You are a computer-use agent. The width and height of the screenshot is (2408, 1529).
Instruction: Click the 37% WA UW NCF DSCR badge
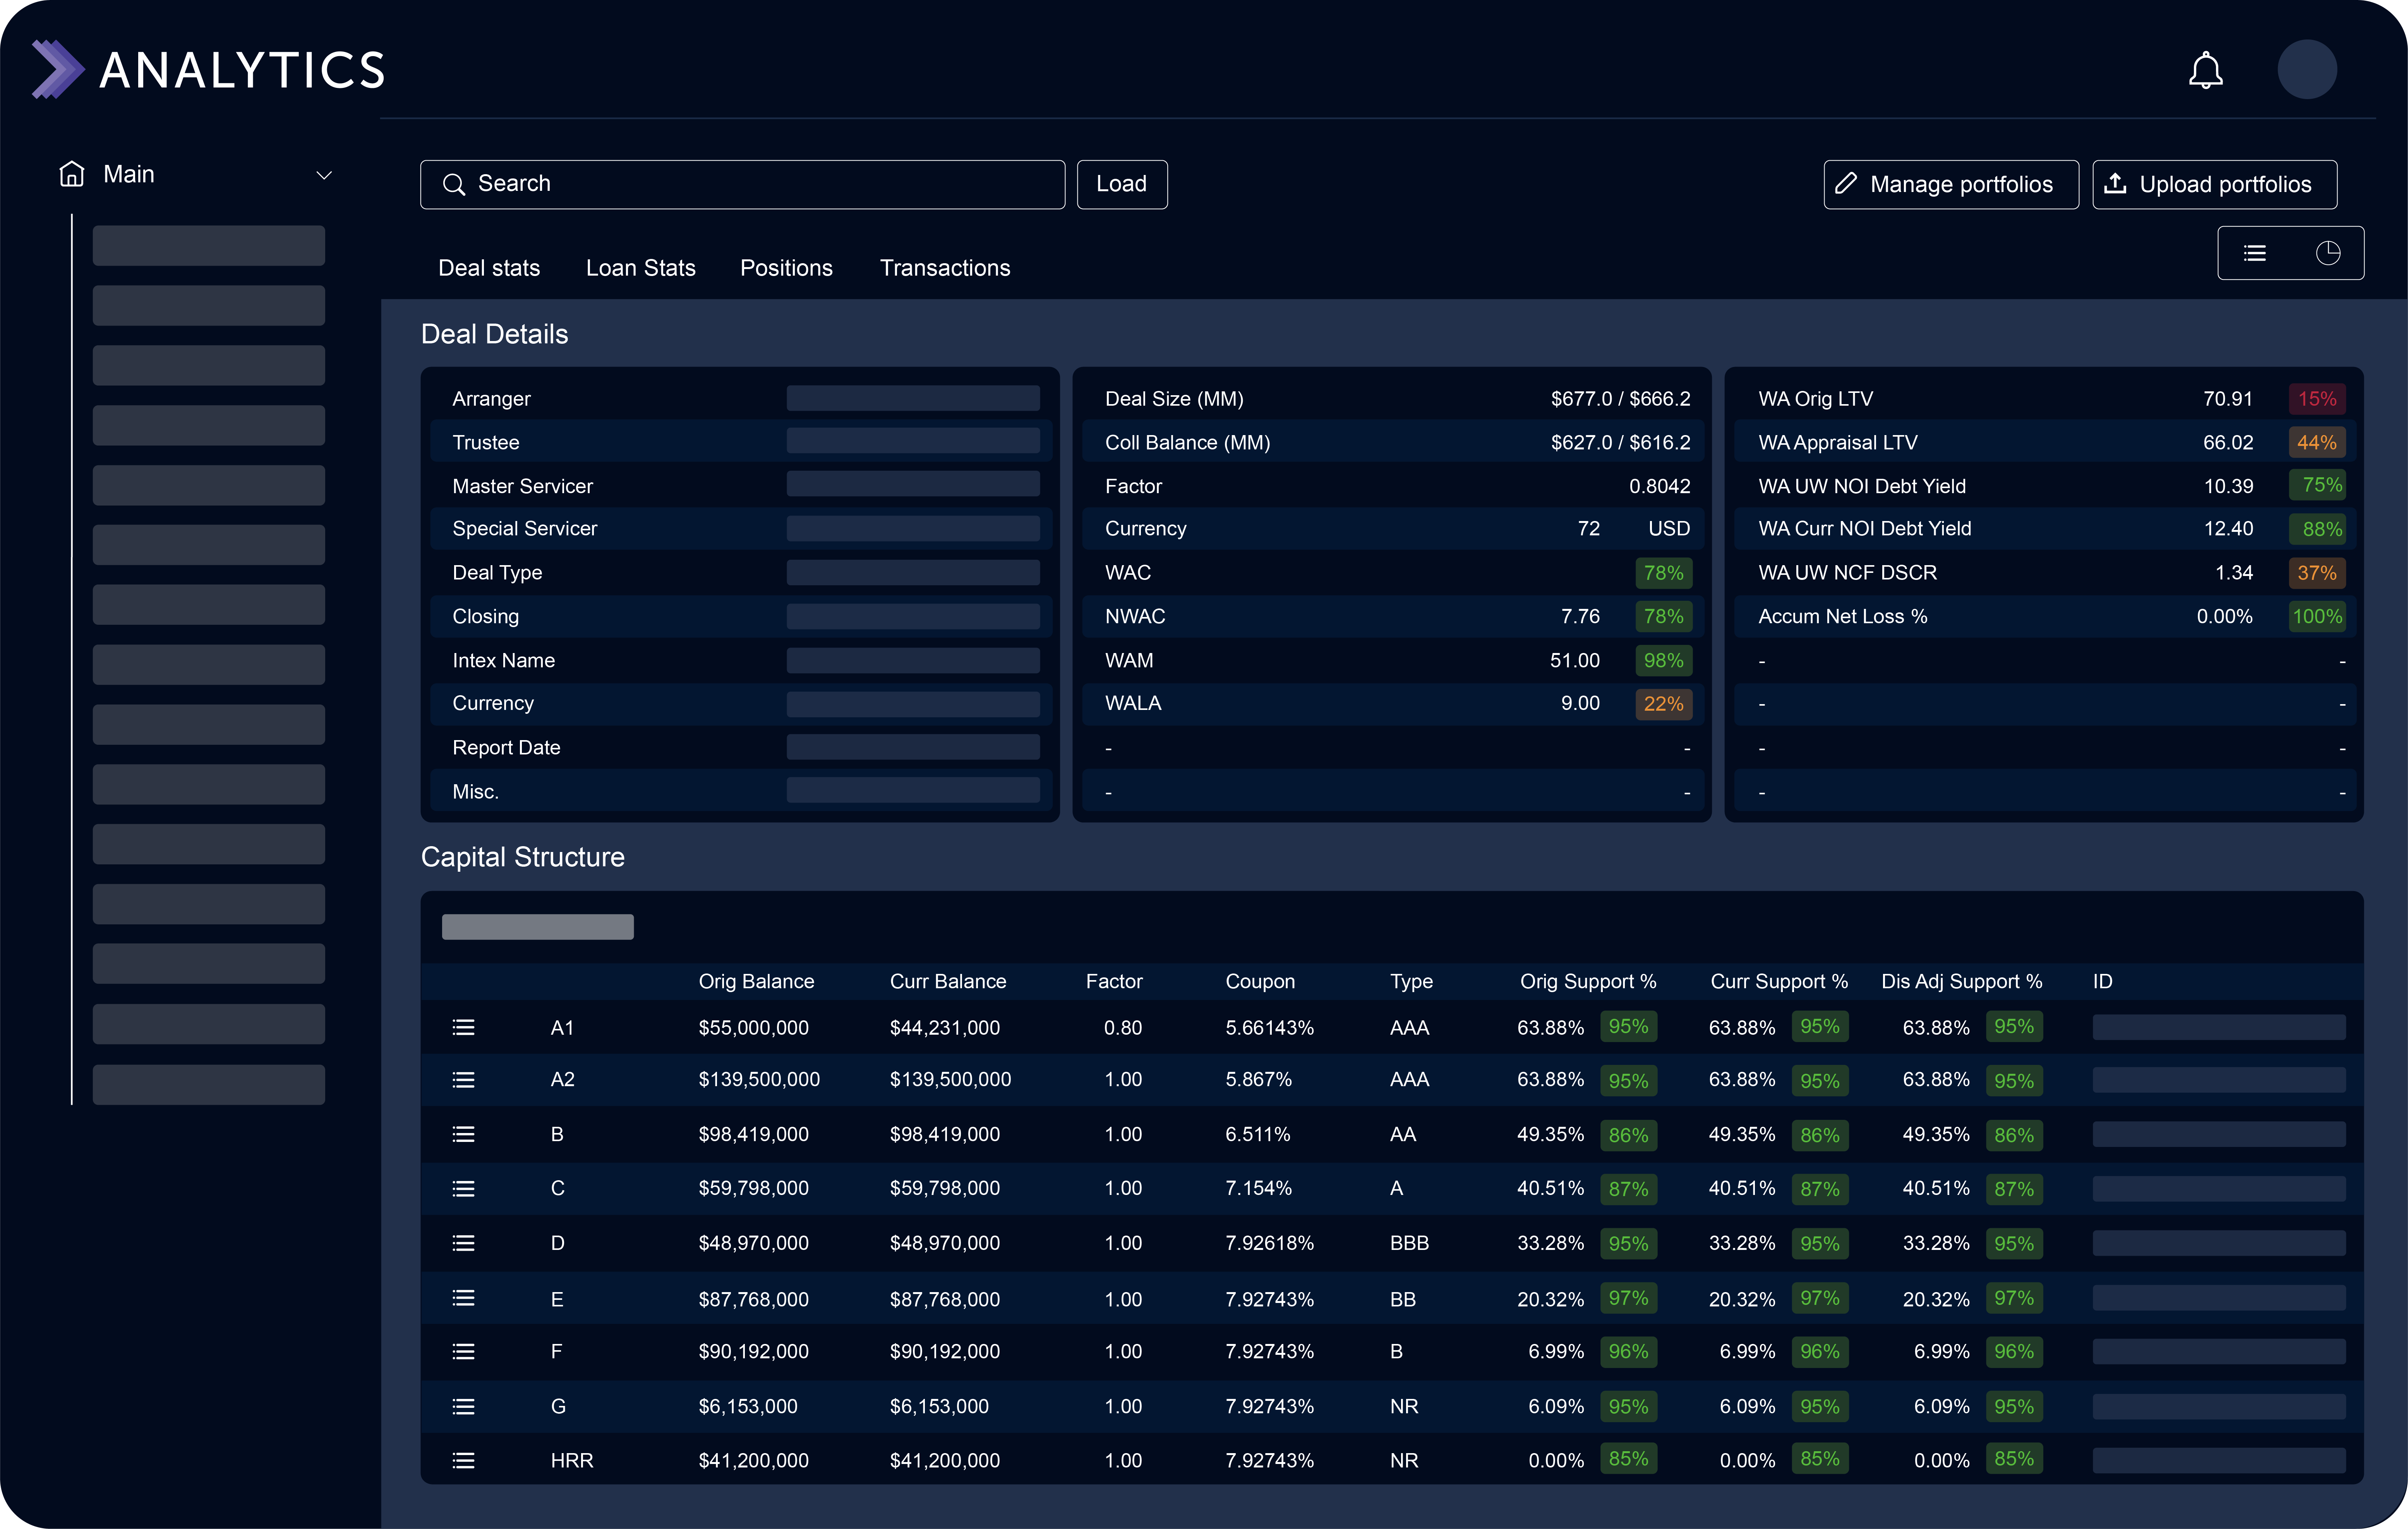pos(2317,573)
